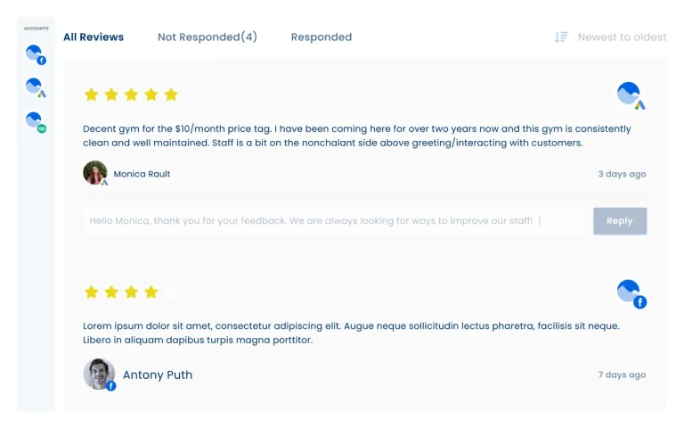This screenshot has height=428, width=684.
Task: Open the Not Responded(4) tab
Action: (208, 37)
